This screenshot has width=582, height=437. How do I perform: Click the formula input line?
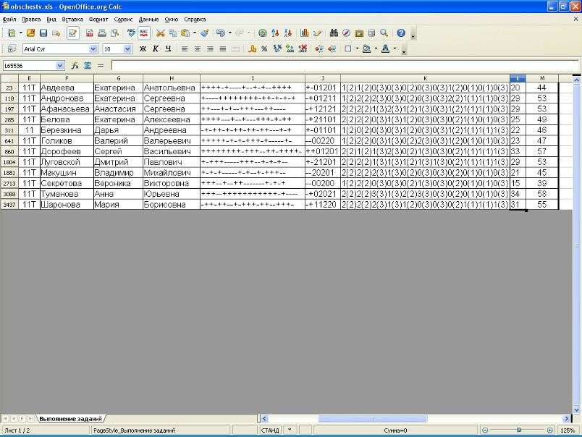coord(340,65)
